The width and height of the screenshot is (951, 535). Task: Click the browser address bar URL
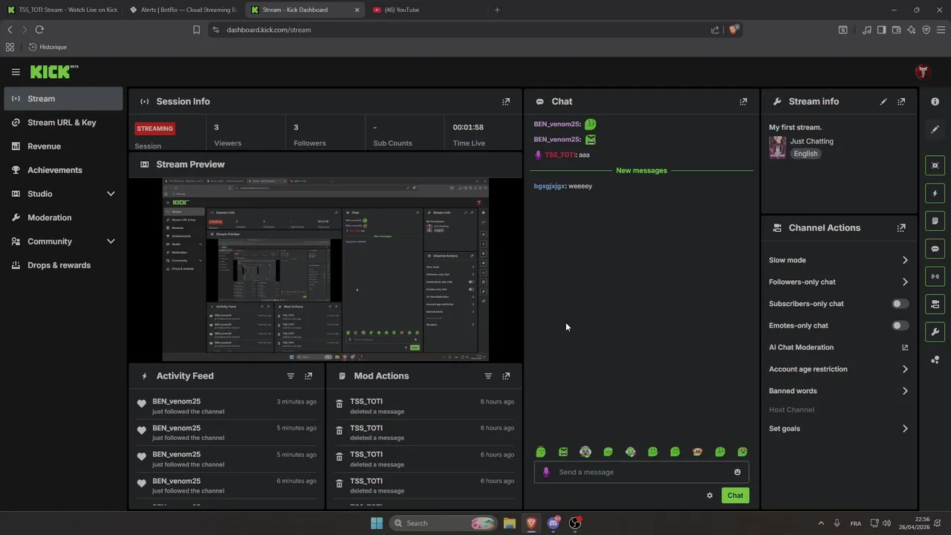pos(268,30)
